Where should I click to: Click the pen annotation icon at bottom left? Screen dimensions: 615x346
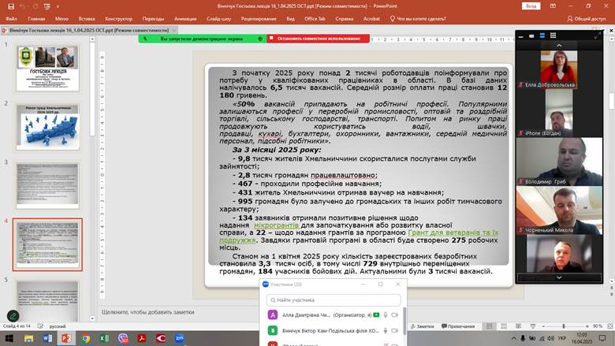pyautogui.click(x=13, y=316)
